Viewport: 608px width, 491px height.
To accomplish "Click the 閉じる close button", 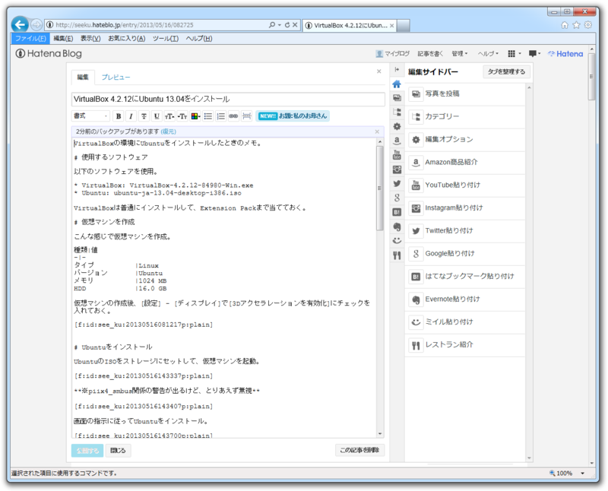I will (x=118, y=451).
